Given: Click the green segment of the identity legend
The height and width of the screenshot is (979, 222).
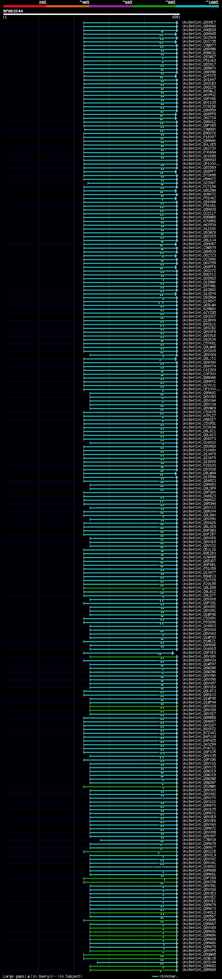Looking at the screenshot, I should point(154,6).
